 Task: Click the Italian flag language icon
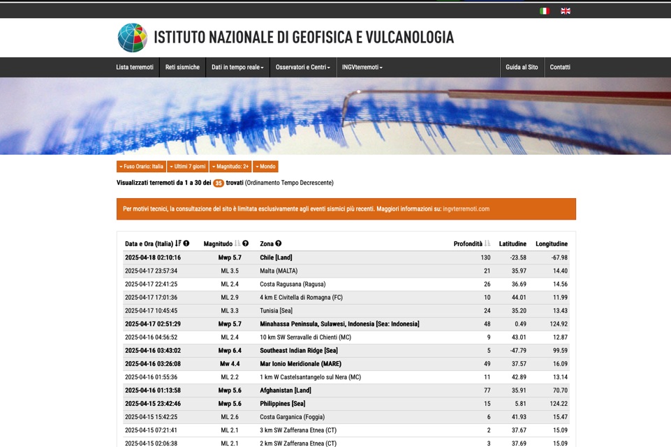point(544,10)
